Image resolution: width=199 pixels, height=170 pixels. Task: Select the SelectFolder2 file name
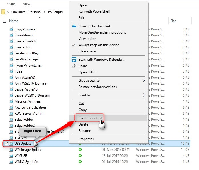point(25,126)
